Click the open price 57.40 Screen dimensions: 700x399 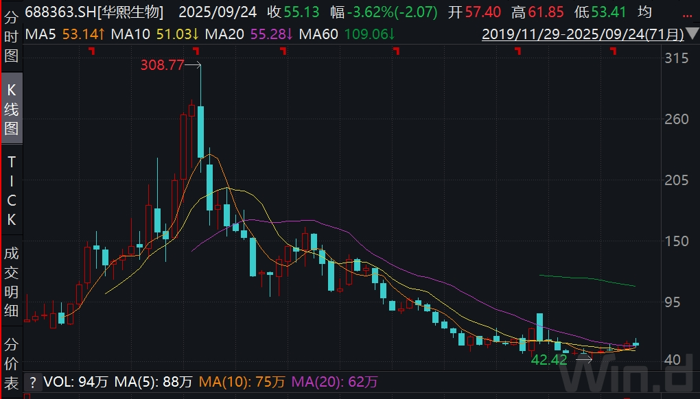point(483,12)
